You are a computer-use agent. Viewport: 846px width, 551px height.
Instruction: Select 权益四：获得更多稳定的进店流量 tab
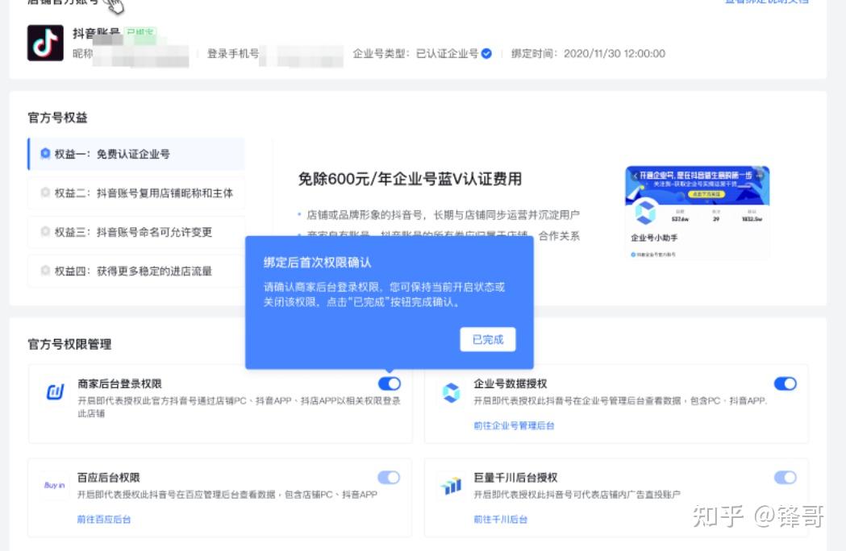coord(136,271)
